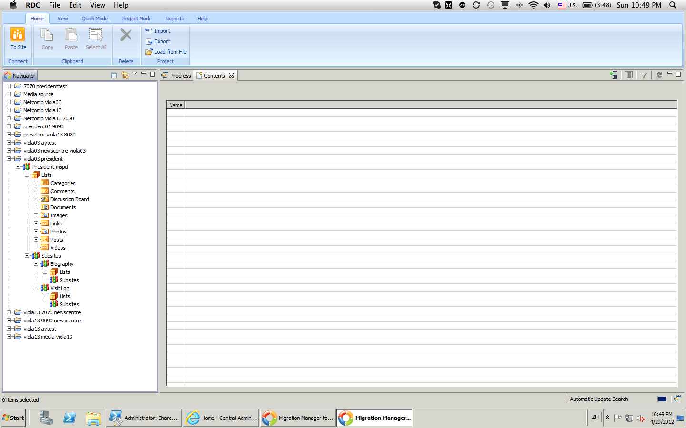This screenshot has width=686, height=428.
Task: Close the Contents tab
Action: pos(232,75)
